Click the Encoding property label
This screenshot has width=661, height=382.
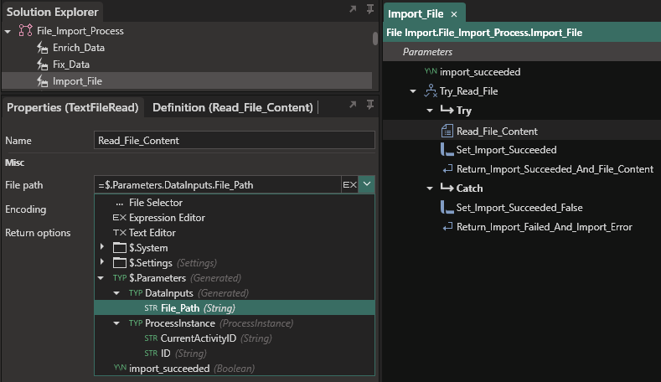(26, 209)
